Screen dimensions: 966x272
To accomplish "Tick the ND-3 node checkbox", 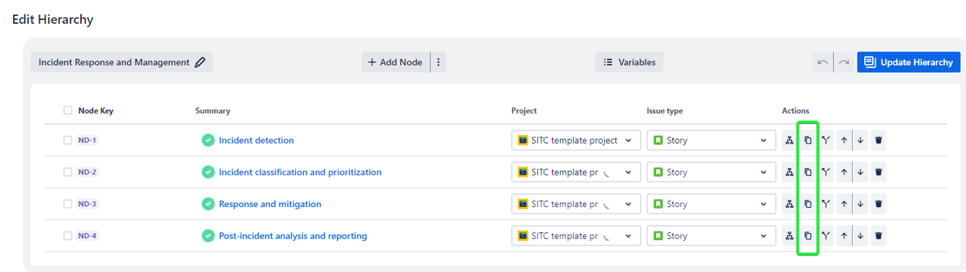I will [x=68, y=204].
